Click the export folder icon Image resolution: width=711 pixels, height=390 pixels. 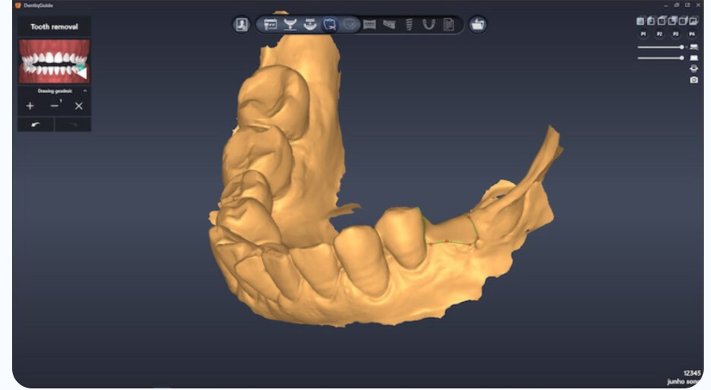click(478, 25)
